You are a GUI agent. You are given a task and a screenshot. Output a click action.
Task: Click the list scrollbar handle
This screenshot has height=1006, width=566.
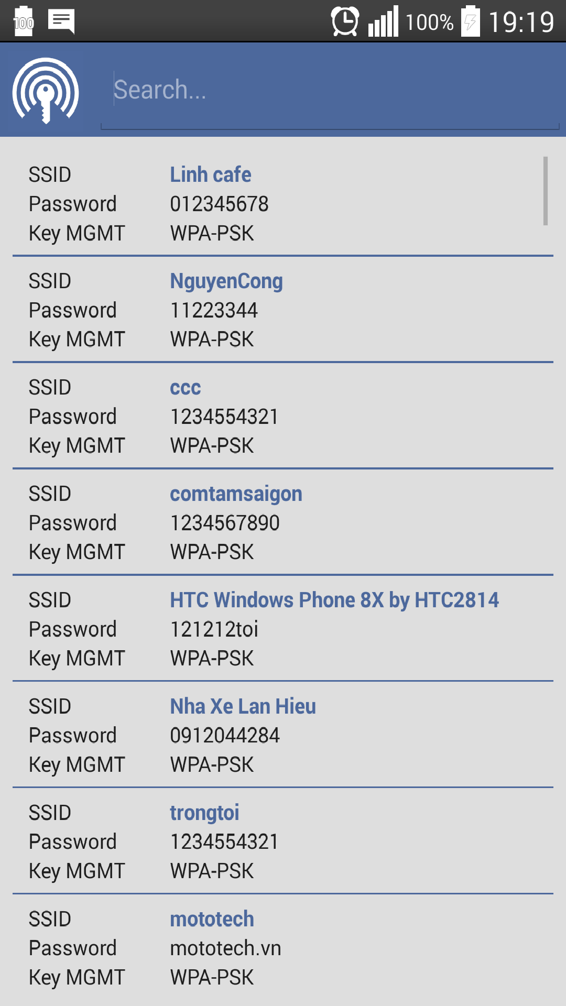click(546, 191)
